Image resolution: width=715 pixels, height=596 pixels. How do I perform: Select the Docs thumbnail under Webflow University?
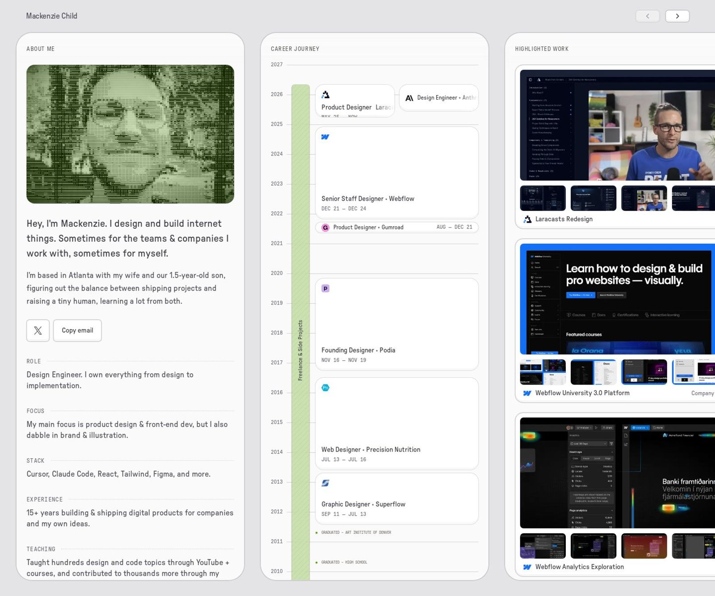click(x=593, y=372)
